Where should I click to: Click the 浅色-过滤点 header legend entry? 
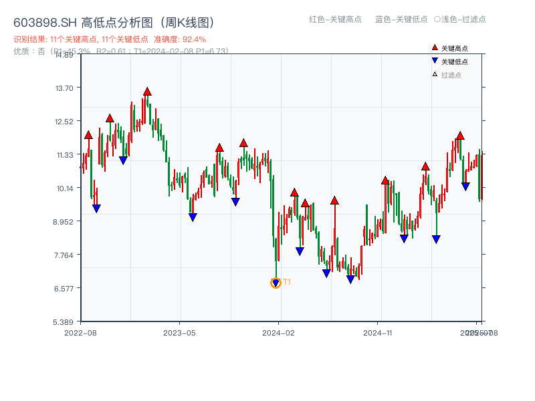[459, 20]
